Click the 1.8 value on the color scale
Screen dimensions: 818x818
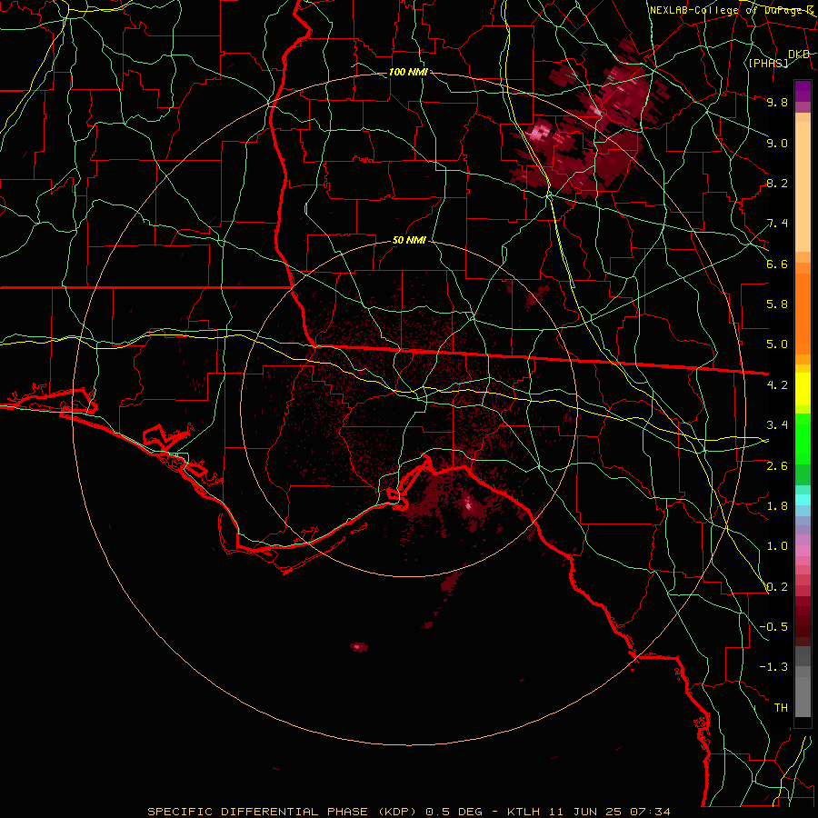pos(777,506)
